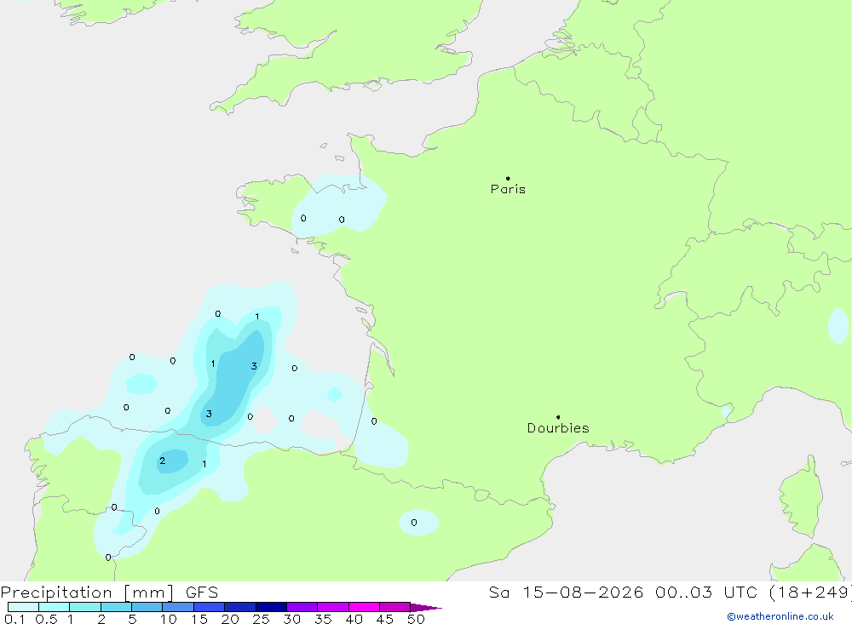Click the legend value label 0.5
852x624 pixels.
pos(46,619)
